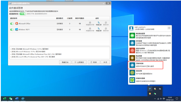181x102 pixels.
Task: Click the 关闭 close button at bottom
Action: tap(105, 62)
